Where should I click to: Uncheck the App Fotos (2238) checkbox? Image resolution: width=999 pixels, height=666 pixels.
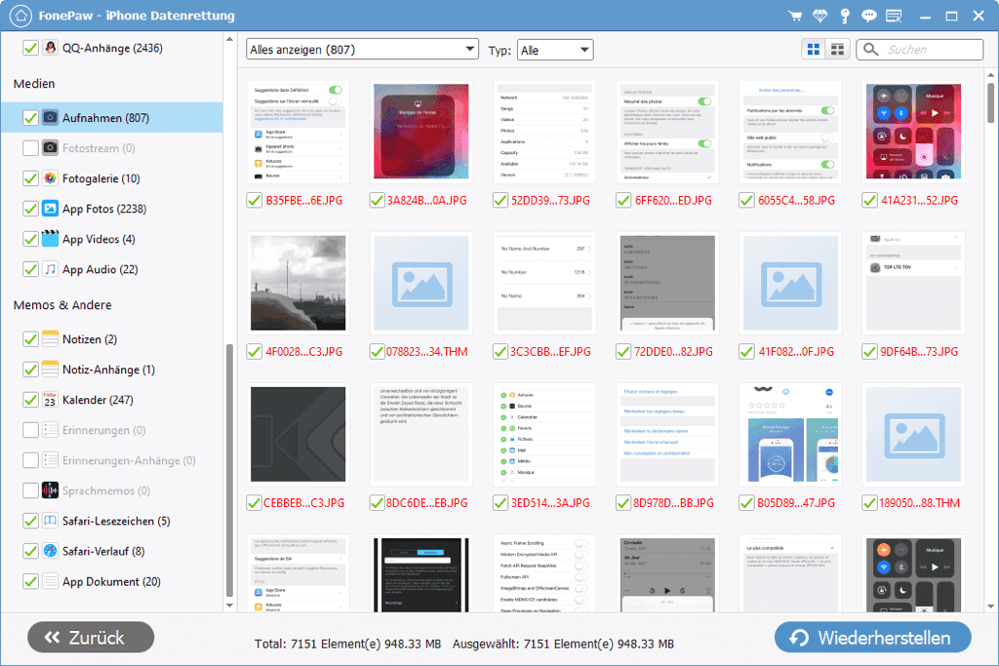coord(30,209)
